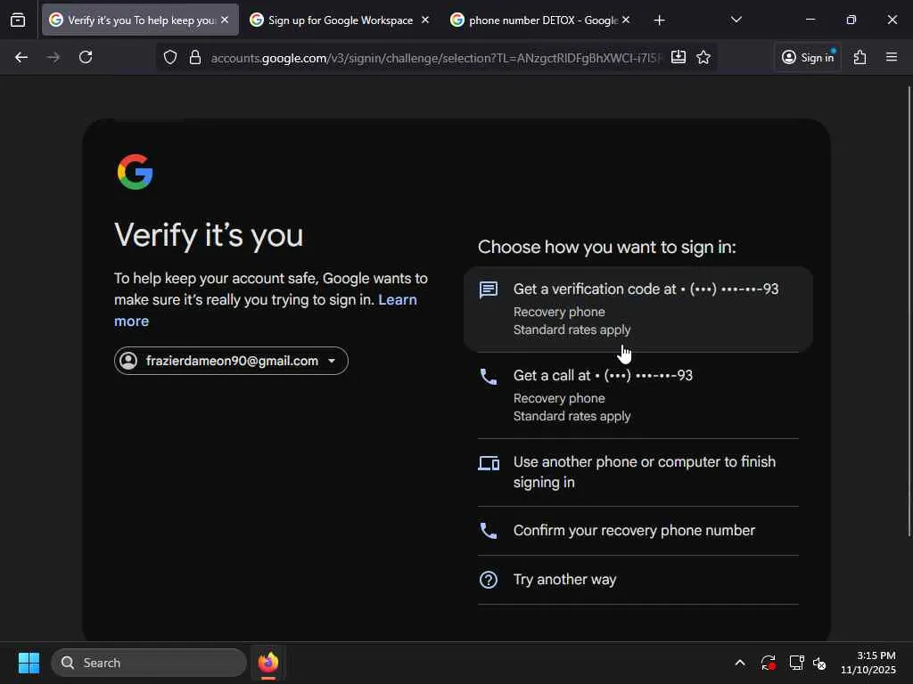Image resolution: width=913 pixels, height=684 pixels.
Task: Reload the current page
Action: click(x=86, y=57)
